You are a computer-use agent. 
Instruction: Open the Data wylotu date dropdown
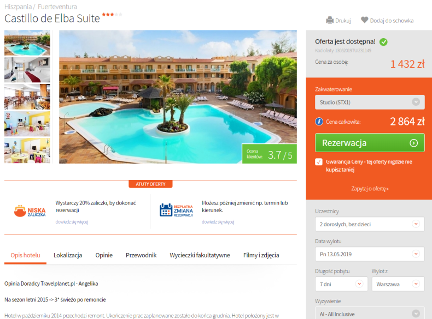click(x=370, y=254)
